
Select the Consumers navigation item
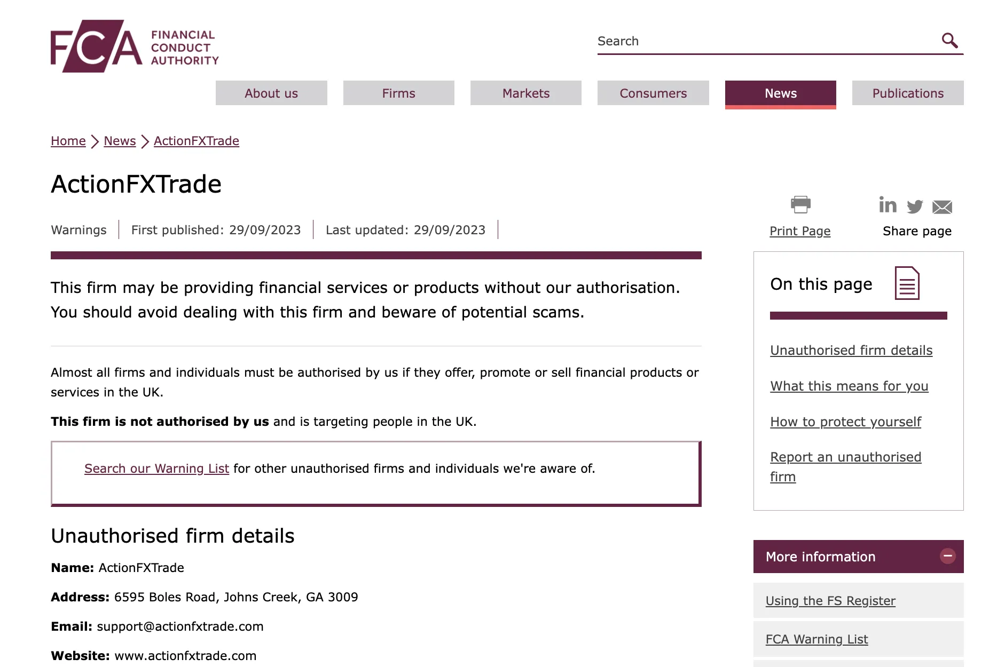(x=653, y=93)
